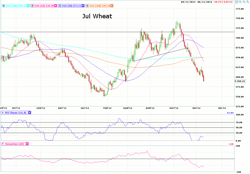Remove the SMA (200) indicator
Screen dimensions: 250x174
tap(28, 6)
